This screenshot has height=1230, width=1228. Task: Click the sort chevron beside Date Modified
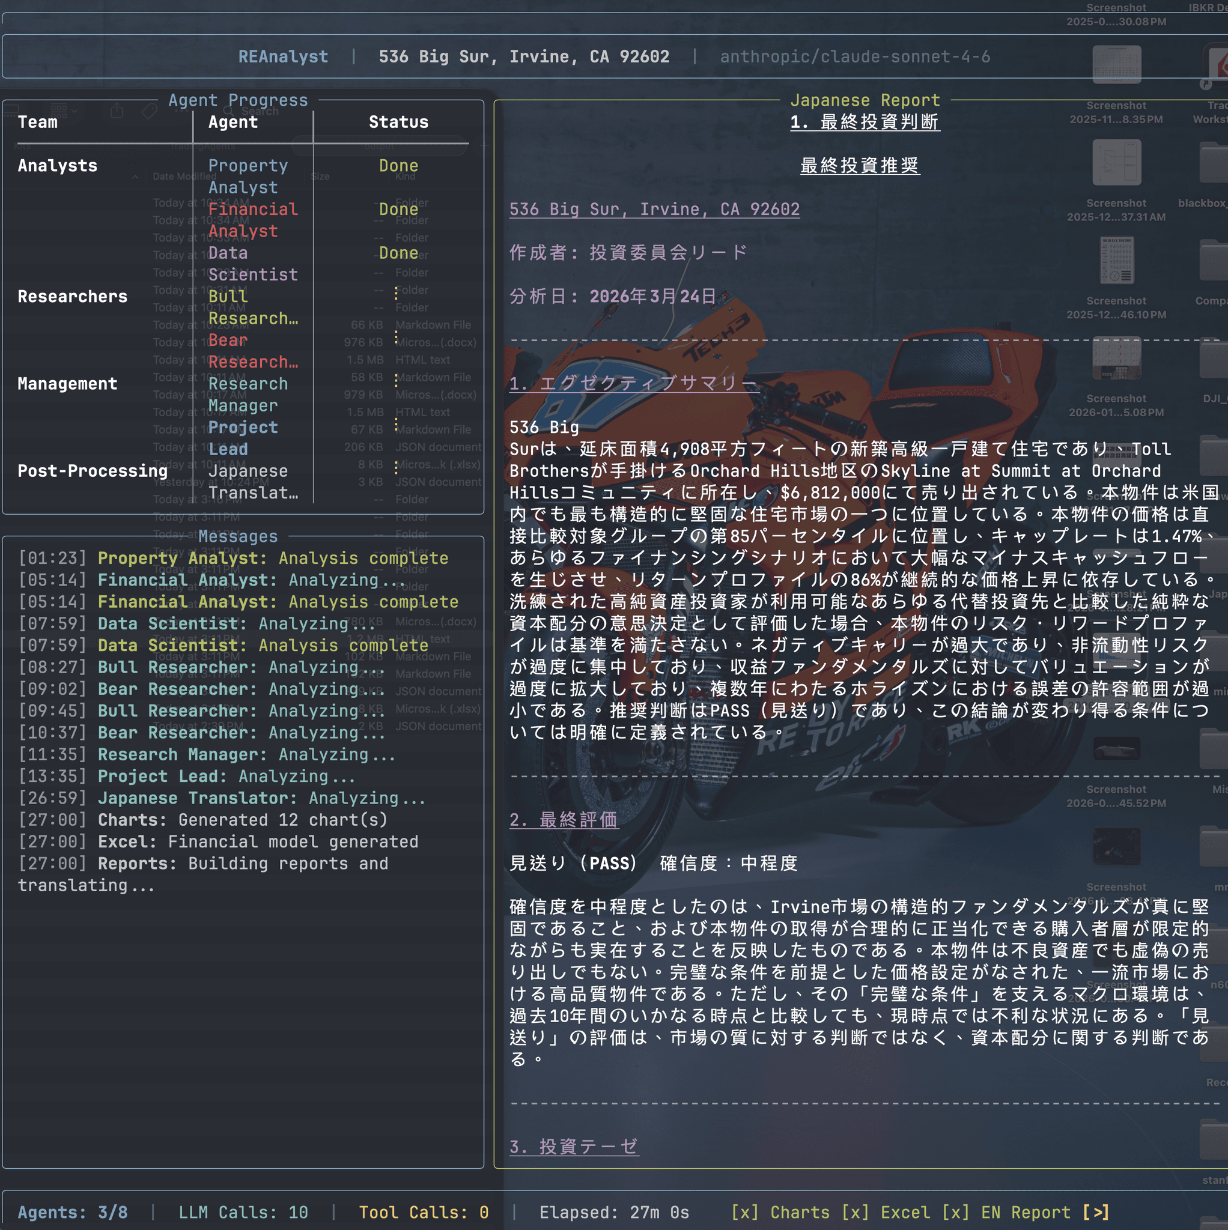tap(136, 177)
